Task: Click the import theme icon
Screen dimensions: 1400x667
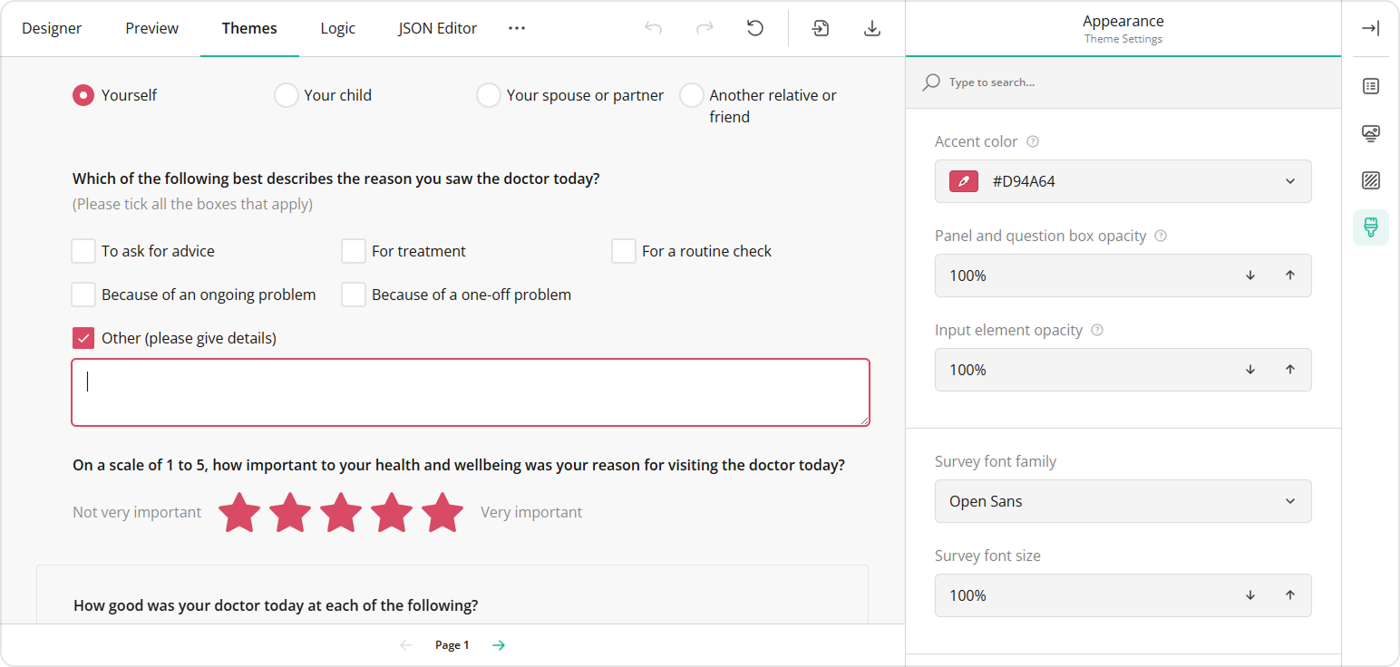Action: tap(820, 28)
